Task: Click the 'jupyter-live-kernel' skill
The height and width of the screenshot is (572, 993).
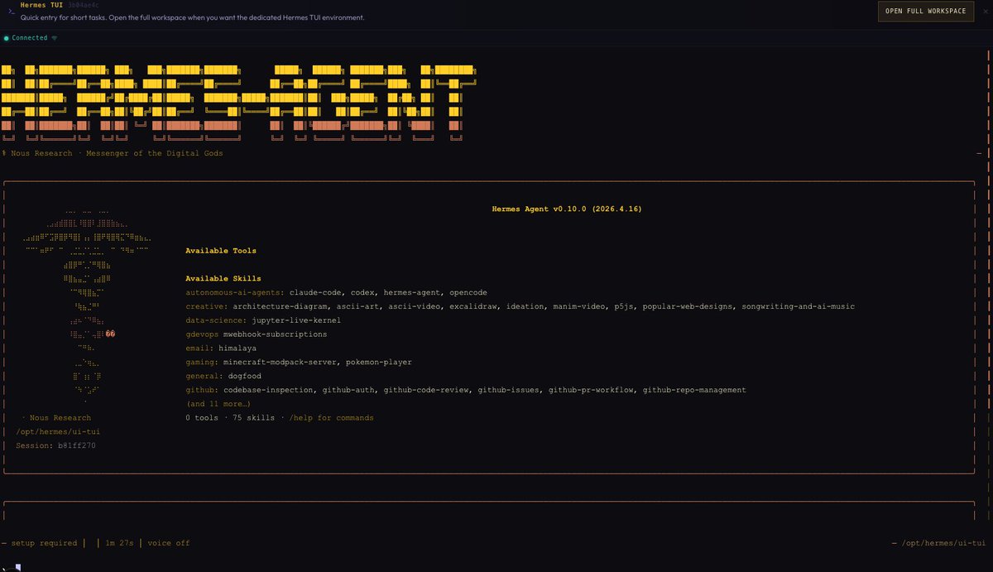Action: pyautogui.click(x=295, y=321)
